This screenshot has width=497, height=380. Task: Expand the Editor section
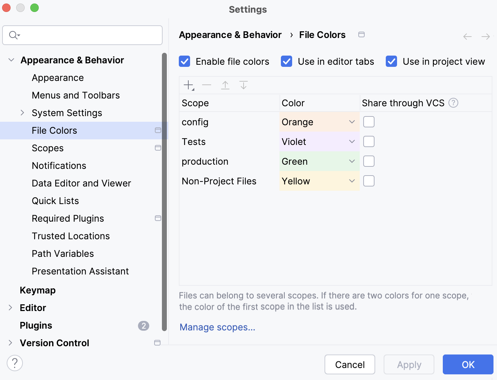tap(11, 308)
